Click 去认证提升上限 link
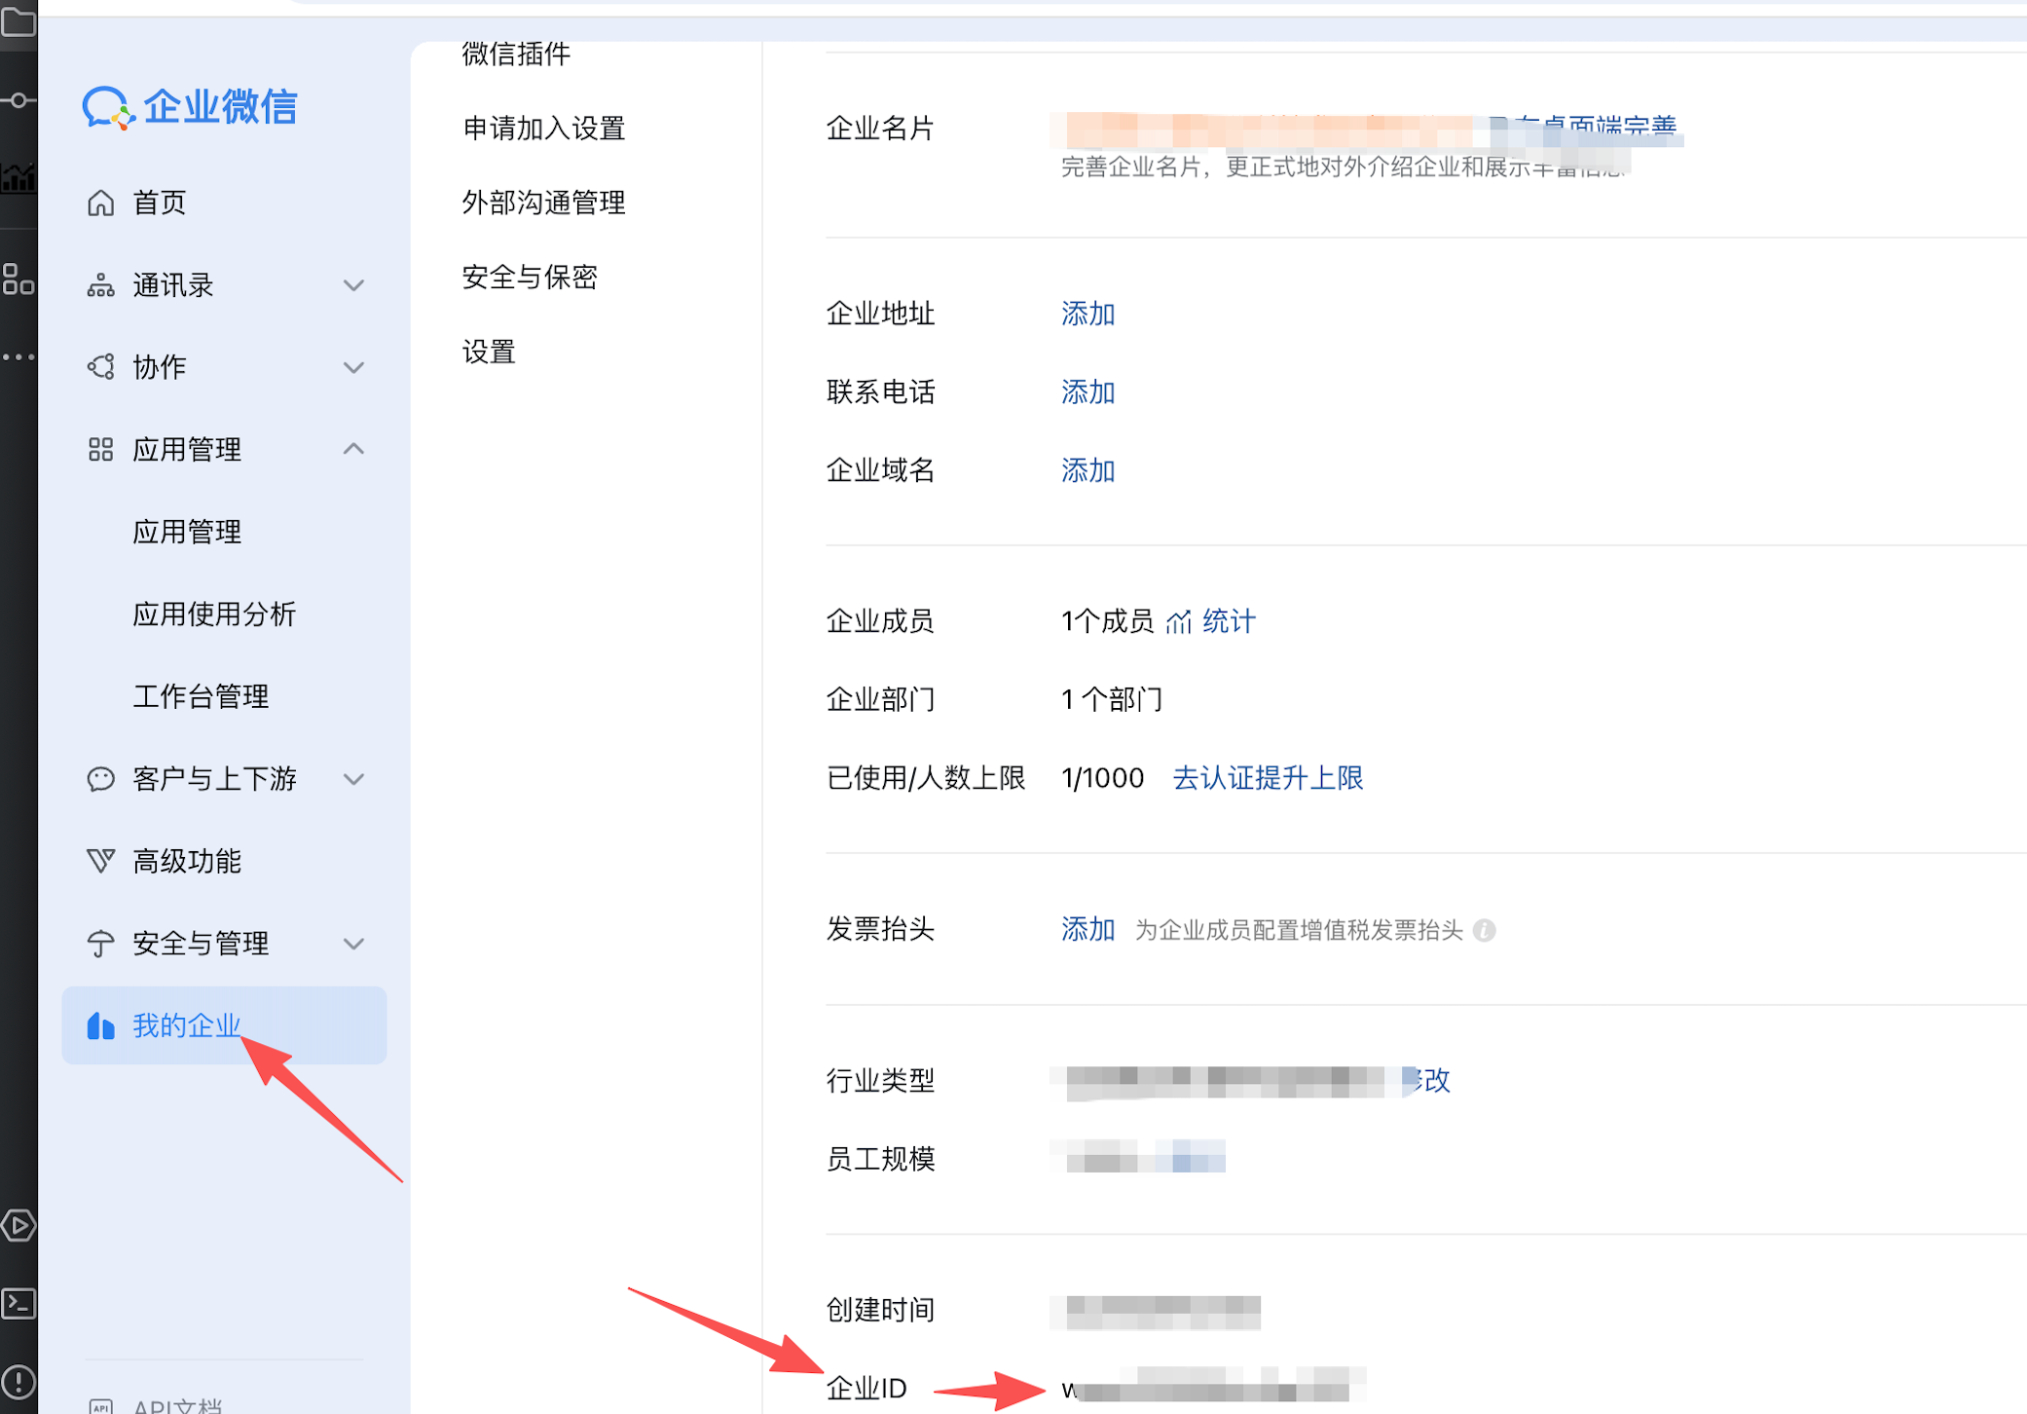This screenshot has width=2027, height=1414. 1268,778
